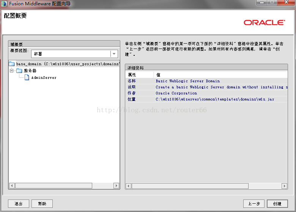This screenshot has height=212, width=296.
Task: Click the AdminServer document icon
Action: coord(27,77)
